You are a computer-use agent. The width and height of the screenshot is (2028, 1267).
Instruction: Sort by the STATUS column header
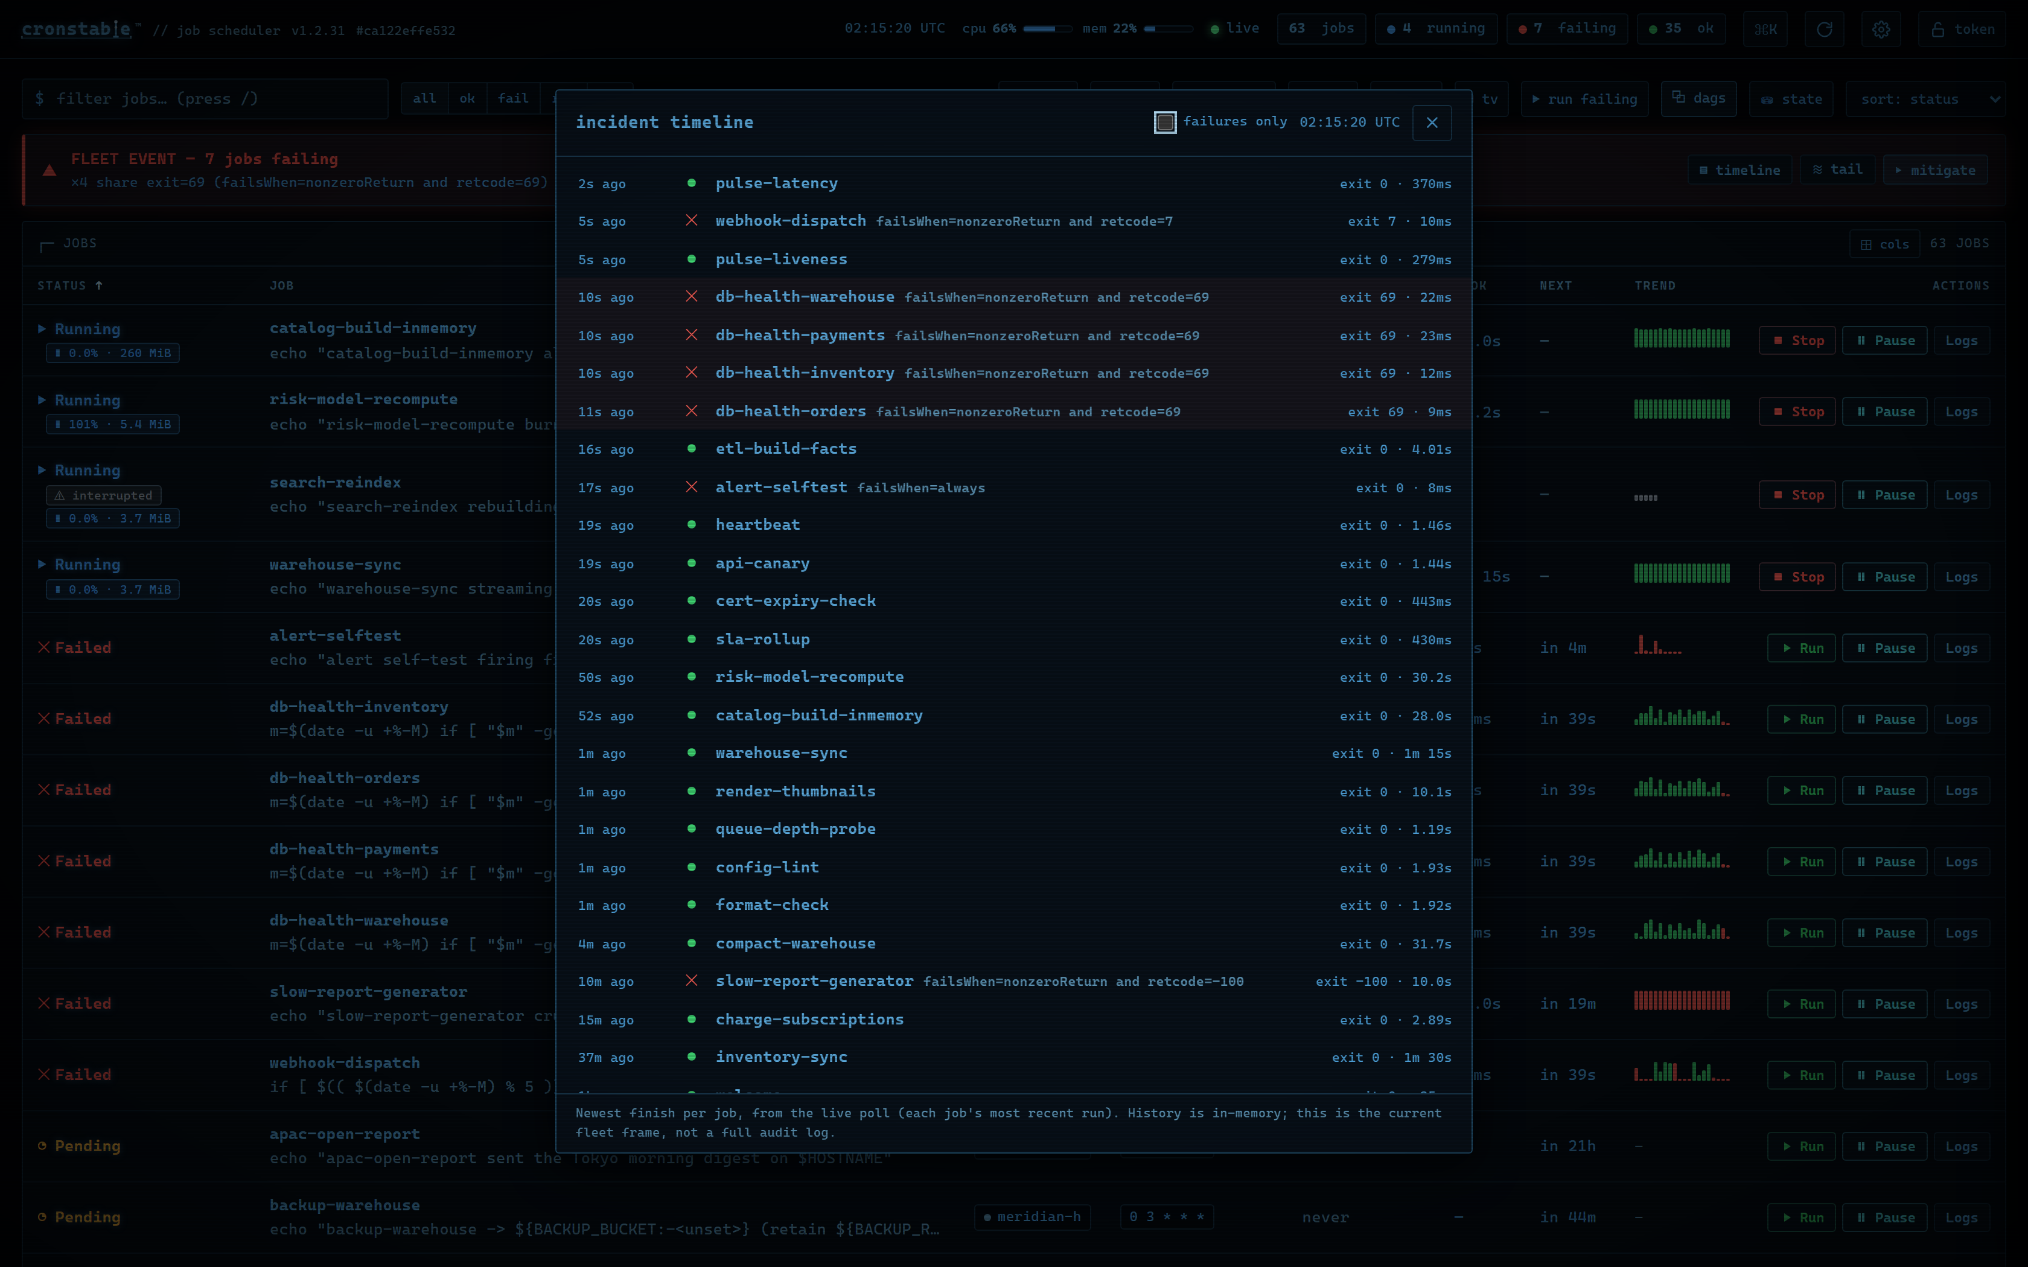(71, 286)
